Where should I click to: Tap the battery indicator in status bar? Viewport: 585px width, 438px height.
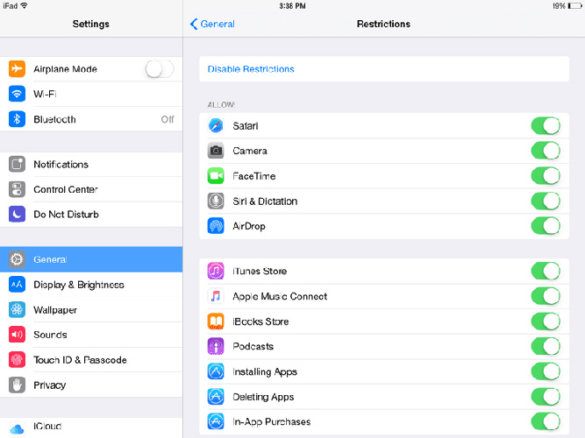click(574, 6)
